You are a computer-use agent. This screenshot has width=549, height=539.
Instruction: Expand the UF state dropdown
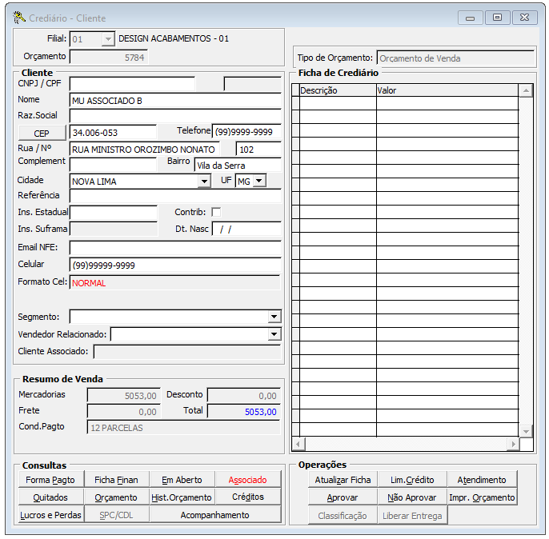point(258,182)
